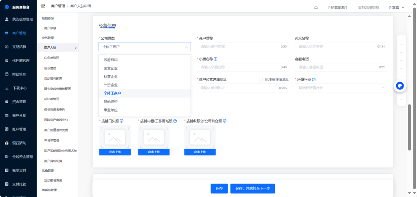Viewport: 417px width, 197px height.
Task: Click the 商户经营详细地址 input field
Action: coord(243,88)
